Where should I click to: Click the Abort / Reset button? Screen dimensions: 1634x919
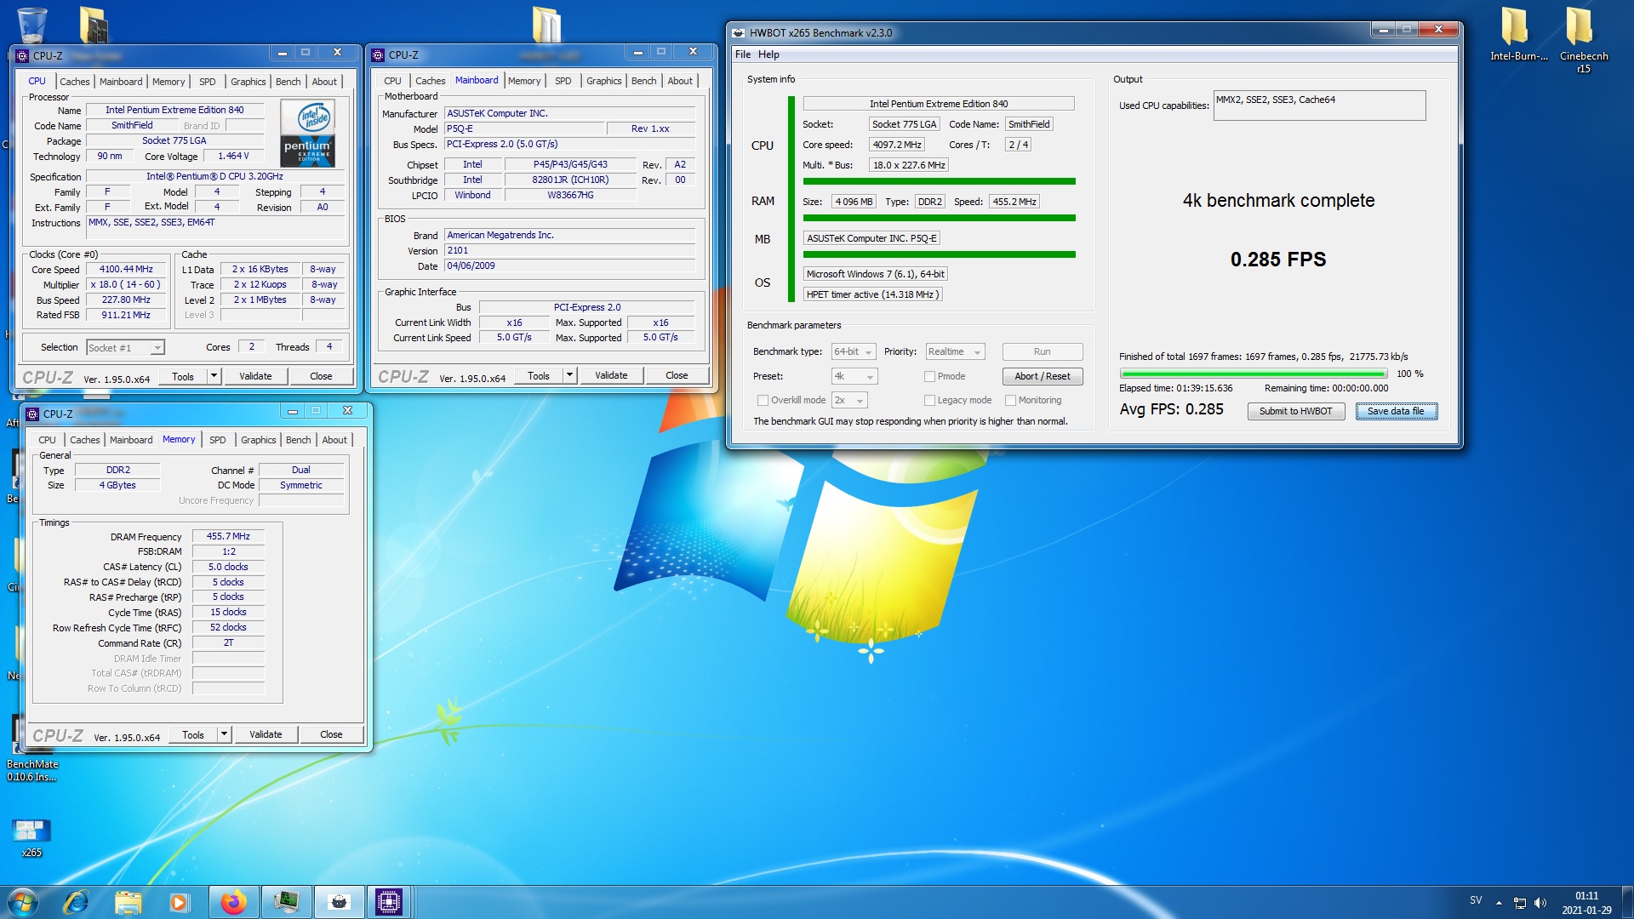coord(1042,376)
